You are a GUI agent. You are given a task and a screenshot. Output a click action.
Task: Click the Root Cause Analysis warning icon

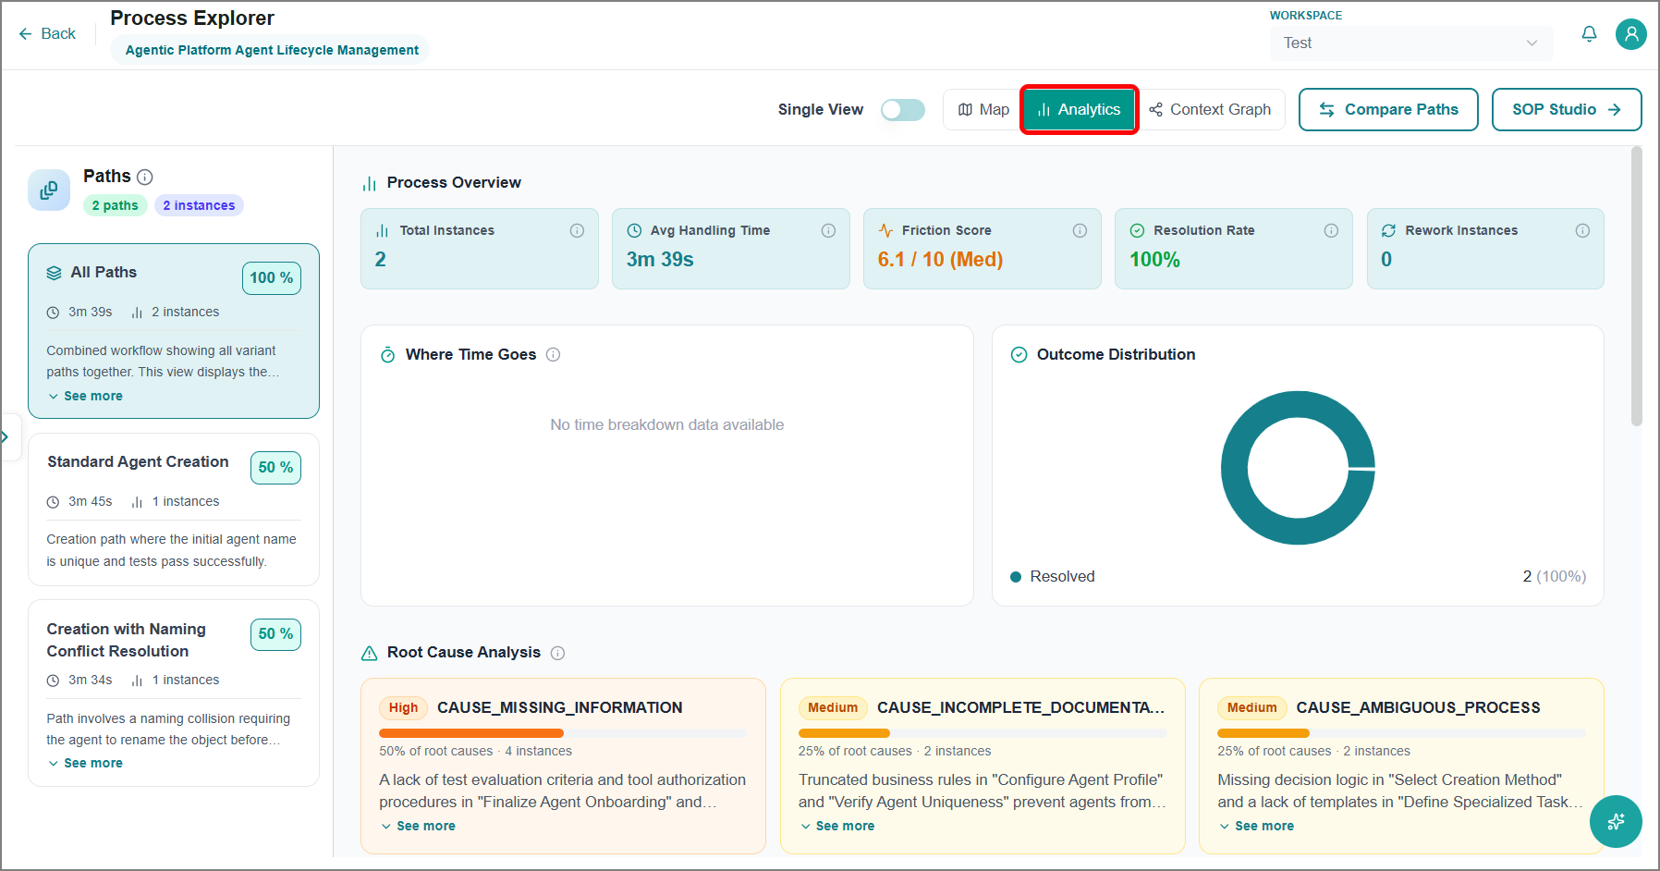[370, 653]
